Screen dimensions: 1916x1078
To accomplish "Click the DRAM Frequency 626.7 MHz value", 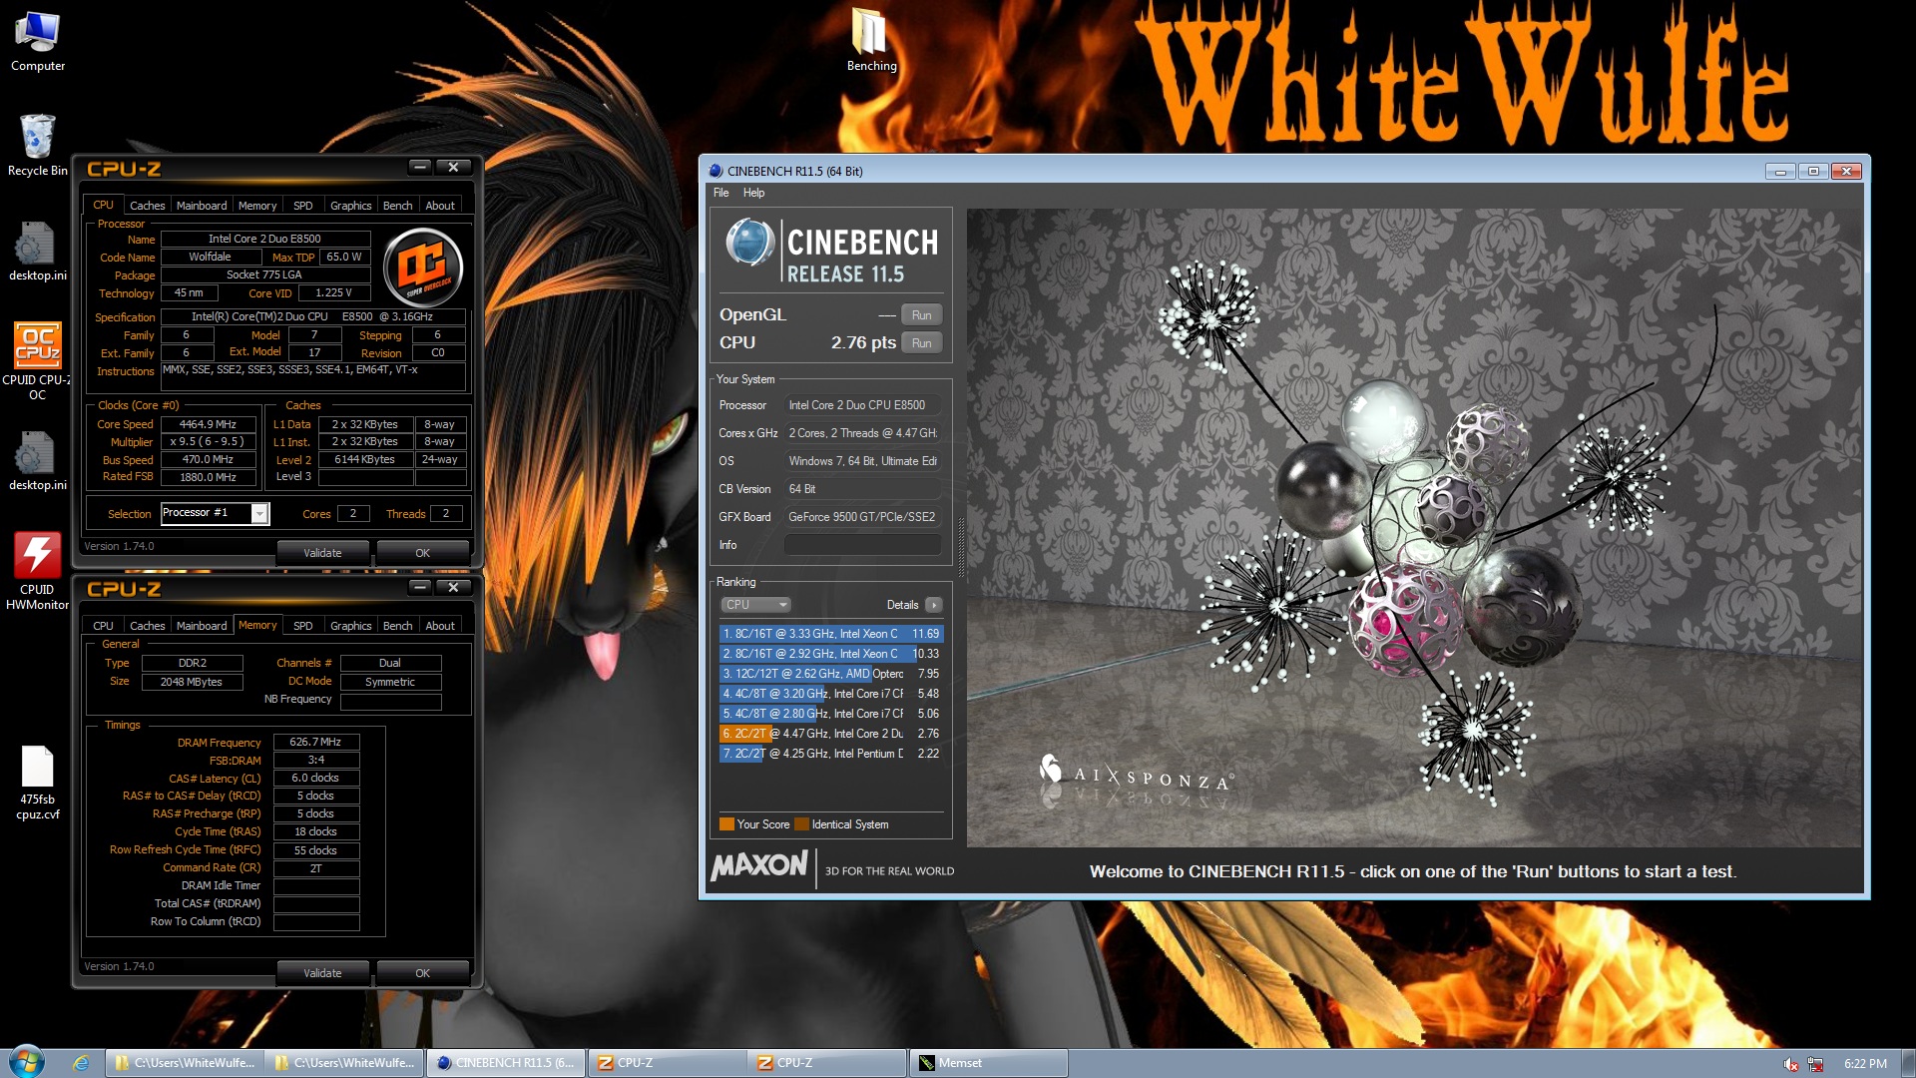I will pos(315,743).
